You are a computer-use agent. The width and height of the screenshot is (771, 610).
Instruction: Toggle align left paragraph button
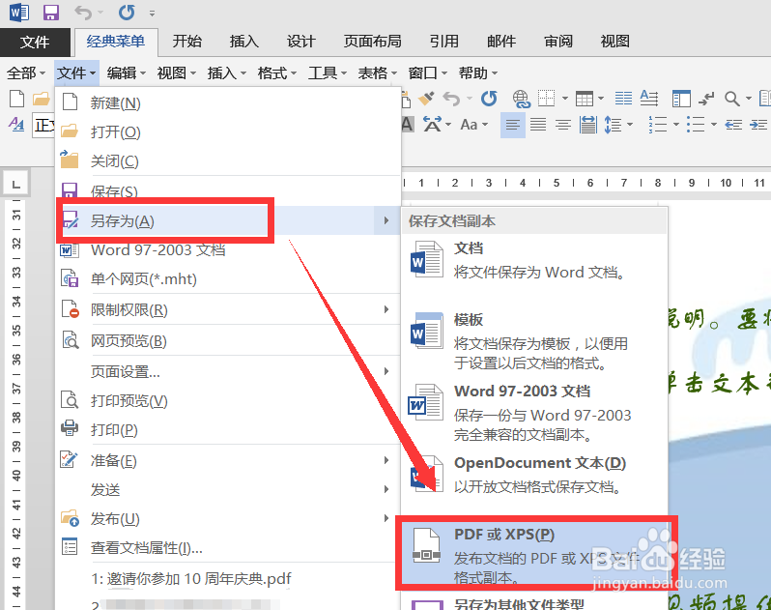512,125
